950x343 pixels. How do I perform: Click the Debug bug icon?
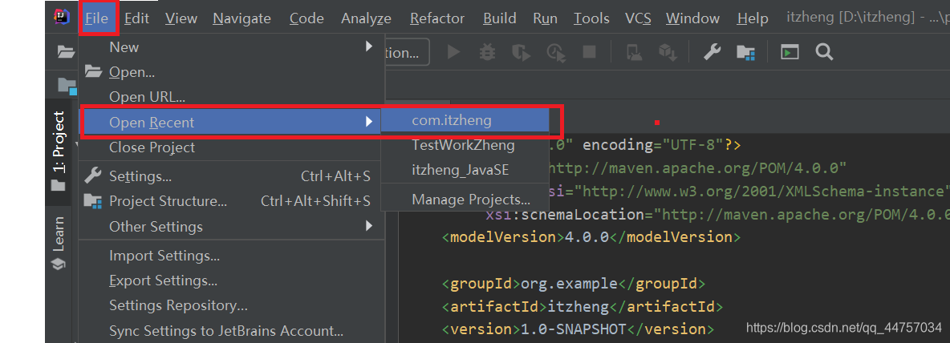point(486,52)
